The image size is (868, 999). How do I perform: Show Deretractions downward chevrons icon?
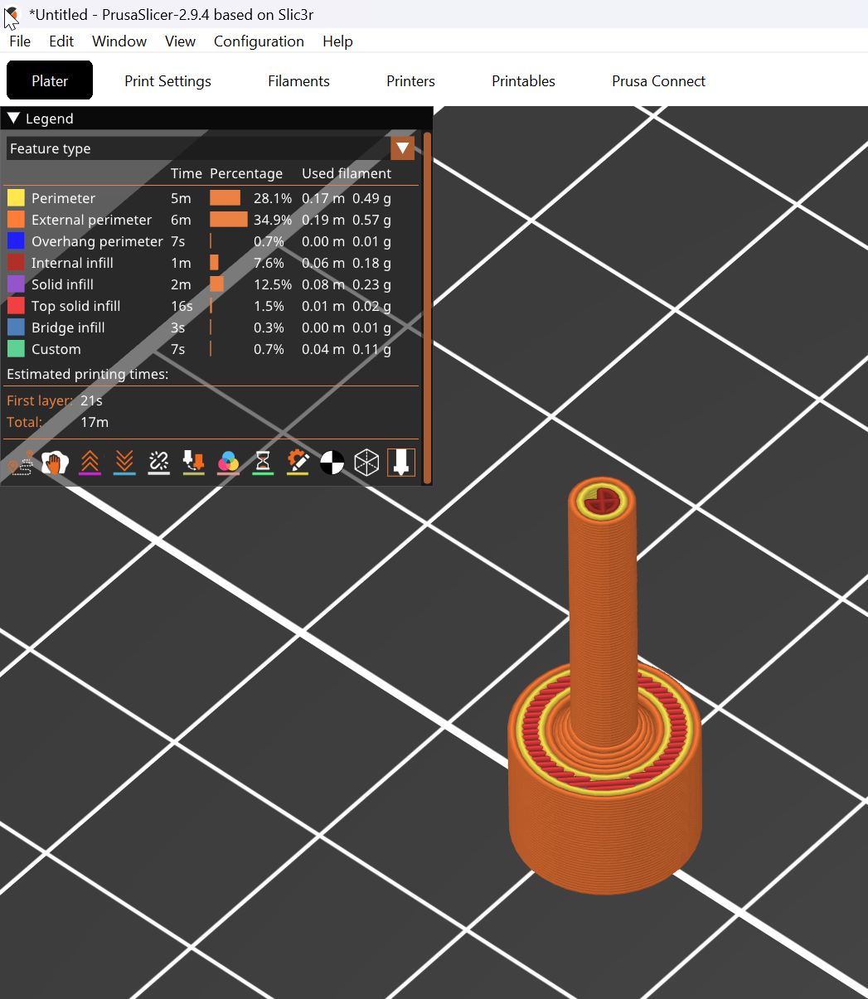tap(124, 463)
